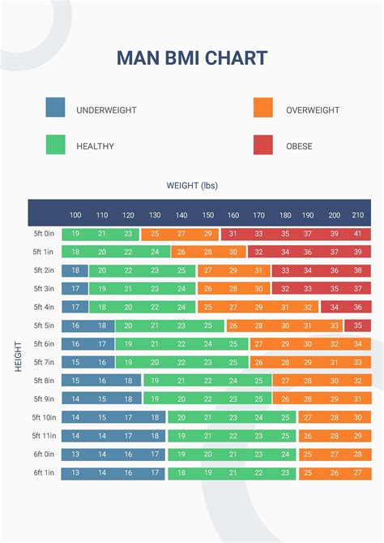Select the MAN BMI CHART title
The image size is (384, 543).
[192, 58]
